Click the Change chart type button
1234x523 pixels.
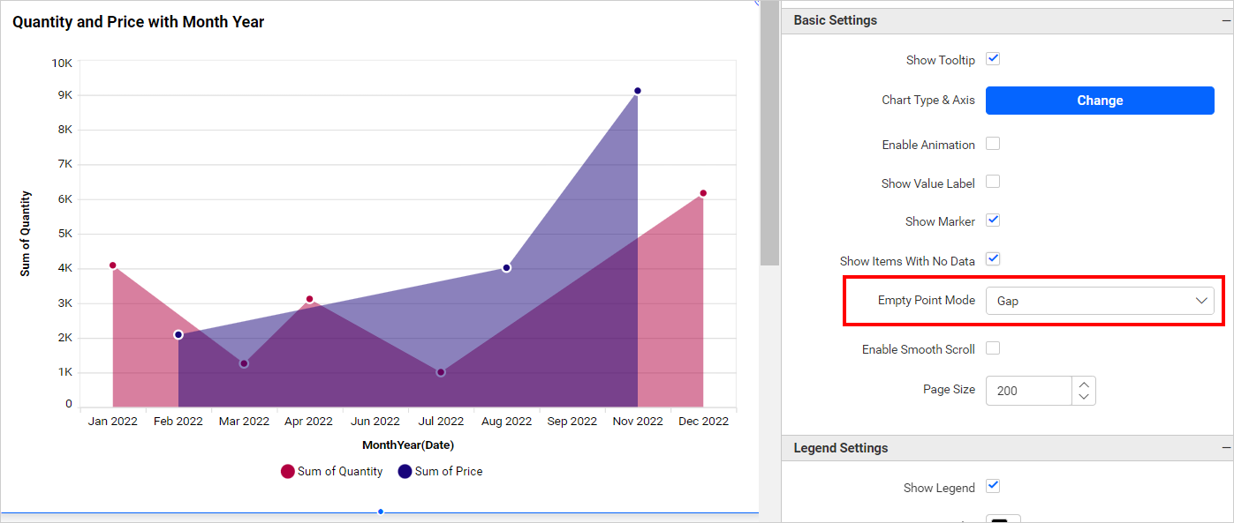pos(1100,101)
